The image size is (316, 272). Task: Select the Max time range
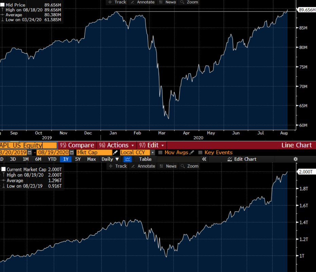tap(91, 159)
